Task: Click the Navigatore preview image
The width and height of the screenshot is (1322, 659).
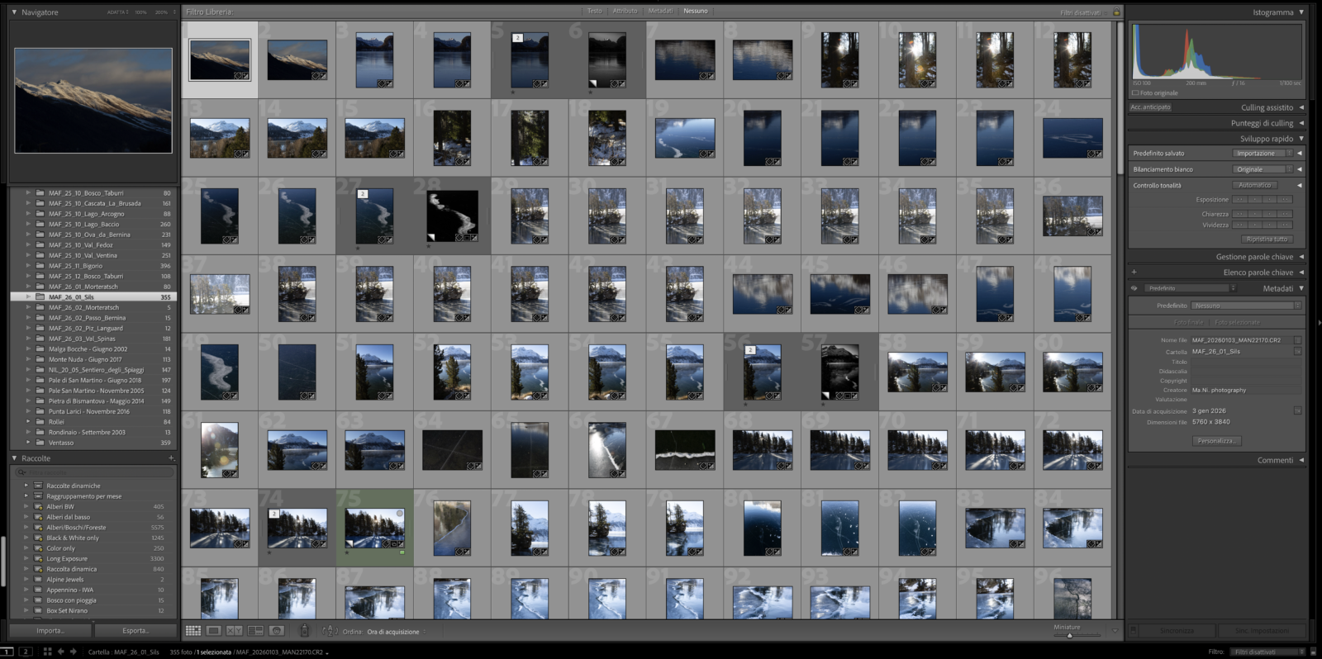Action: 93,100
